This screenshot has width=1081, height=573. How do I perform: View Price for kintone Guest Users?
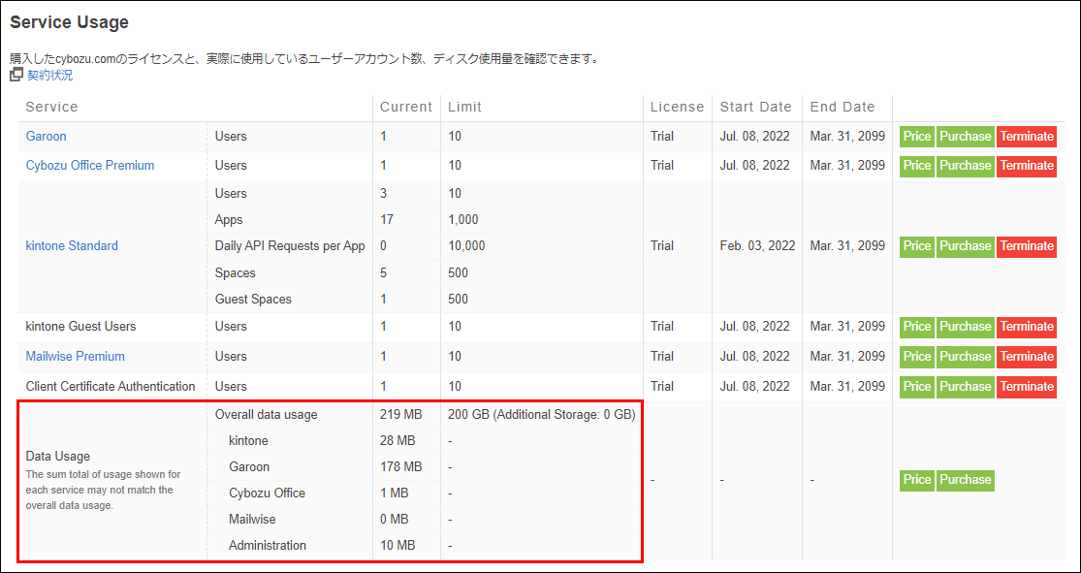[916, 326]
